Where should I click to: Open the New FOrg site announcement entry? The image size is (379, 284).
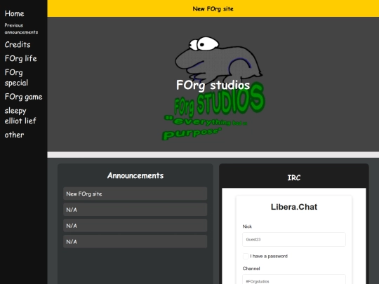(x=135, y=194)
